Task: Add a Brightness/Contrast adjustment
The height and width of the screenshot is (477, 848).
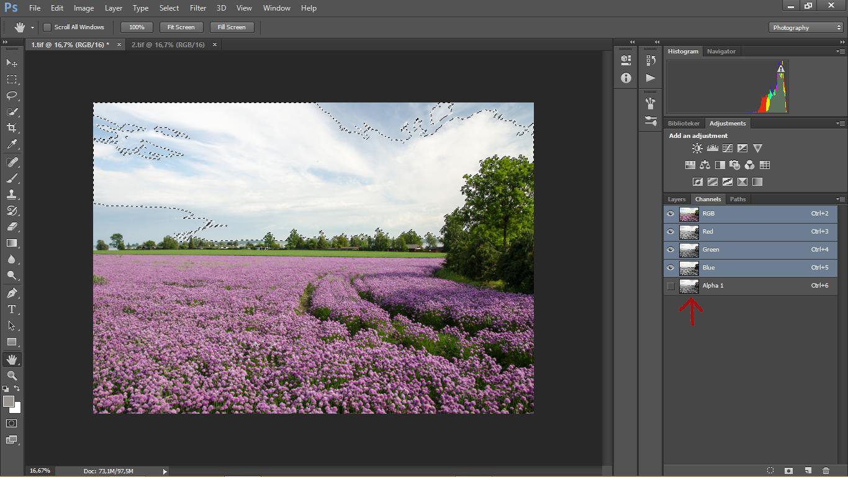Action: click(x=697, y=148)
